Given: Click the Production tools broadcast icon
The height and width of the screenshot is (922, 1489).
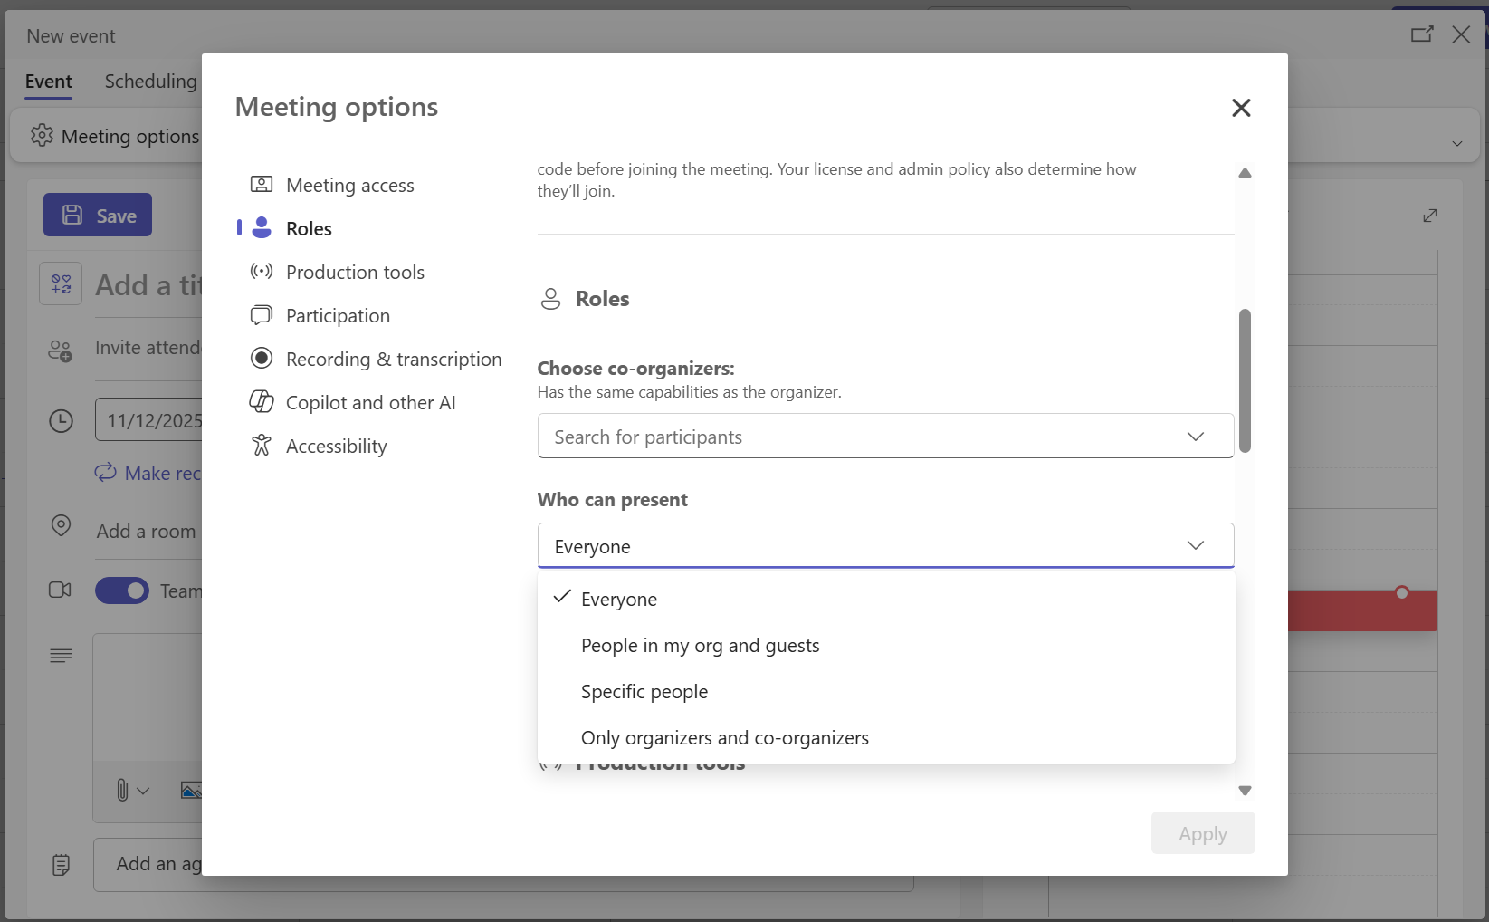Looking at the screenshot, I should pos(262,271).
